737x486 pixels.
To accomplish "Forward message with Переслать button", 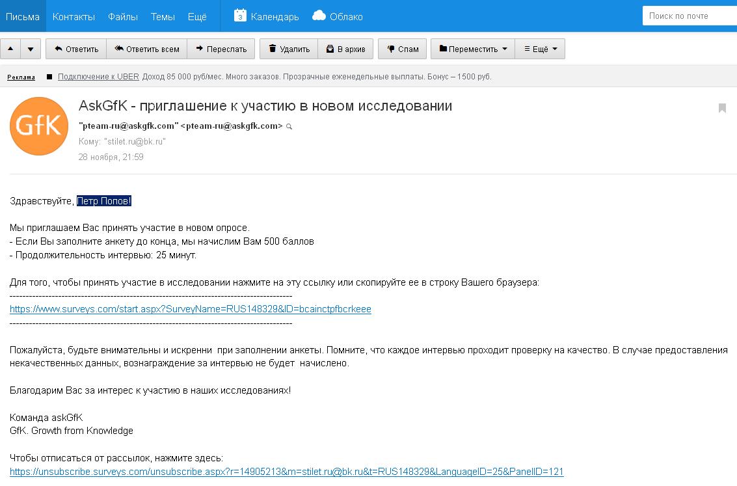I will [221, 49].
